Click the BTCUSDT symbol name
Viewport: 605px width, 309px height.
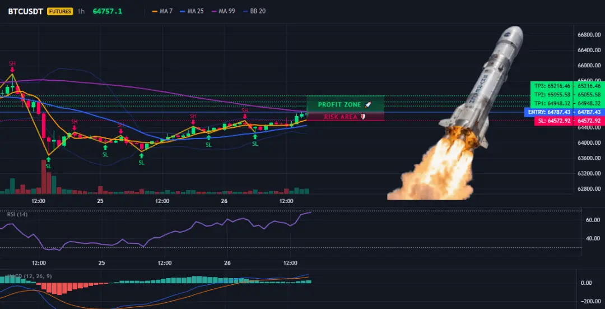tap(25, 11)
